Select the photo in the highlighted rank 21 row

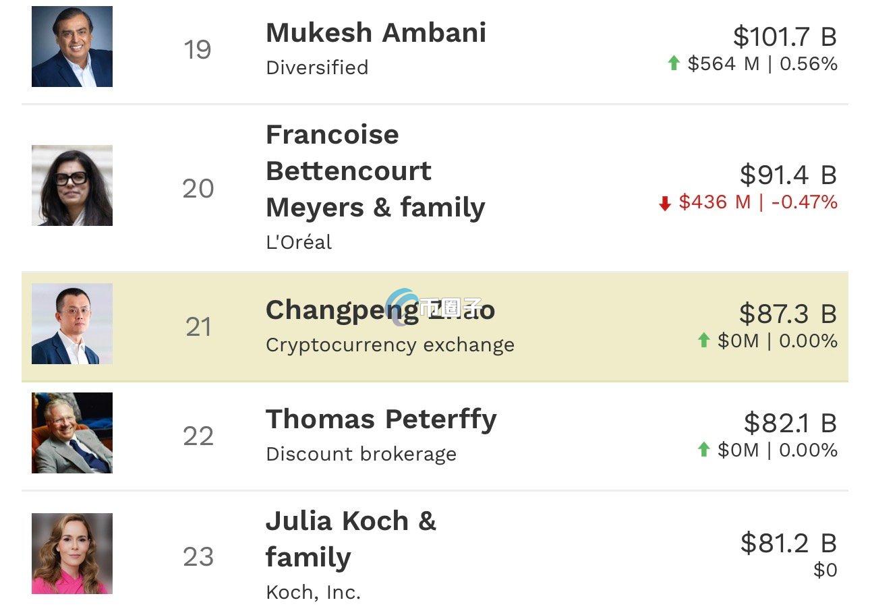tap(72, 324)
